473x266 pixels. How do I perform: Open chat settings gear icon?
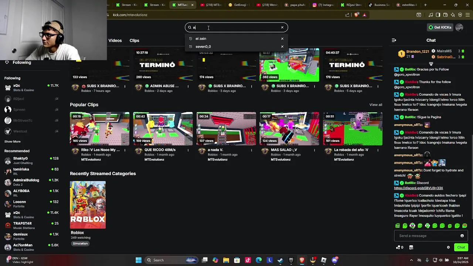click(448, 248)
